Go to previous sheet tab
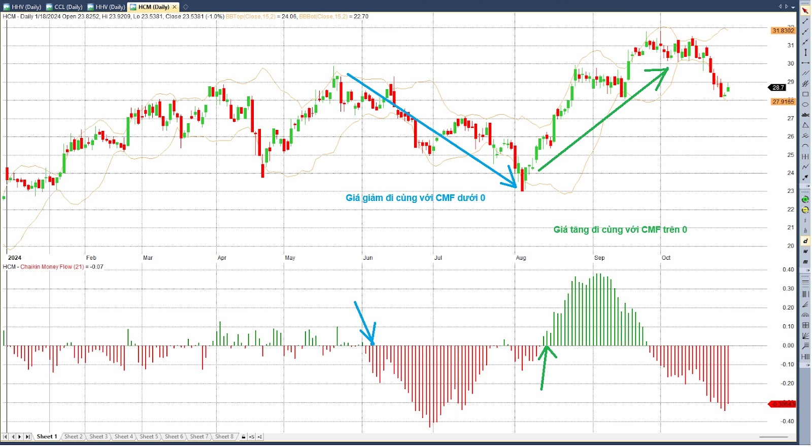This screenshot has width=812, height=447. 13,437
